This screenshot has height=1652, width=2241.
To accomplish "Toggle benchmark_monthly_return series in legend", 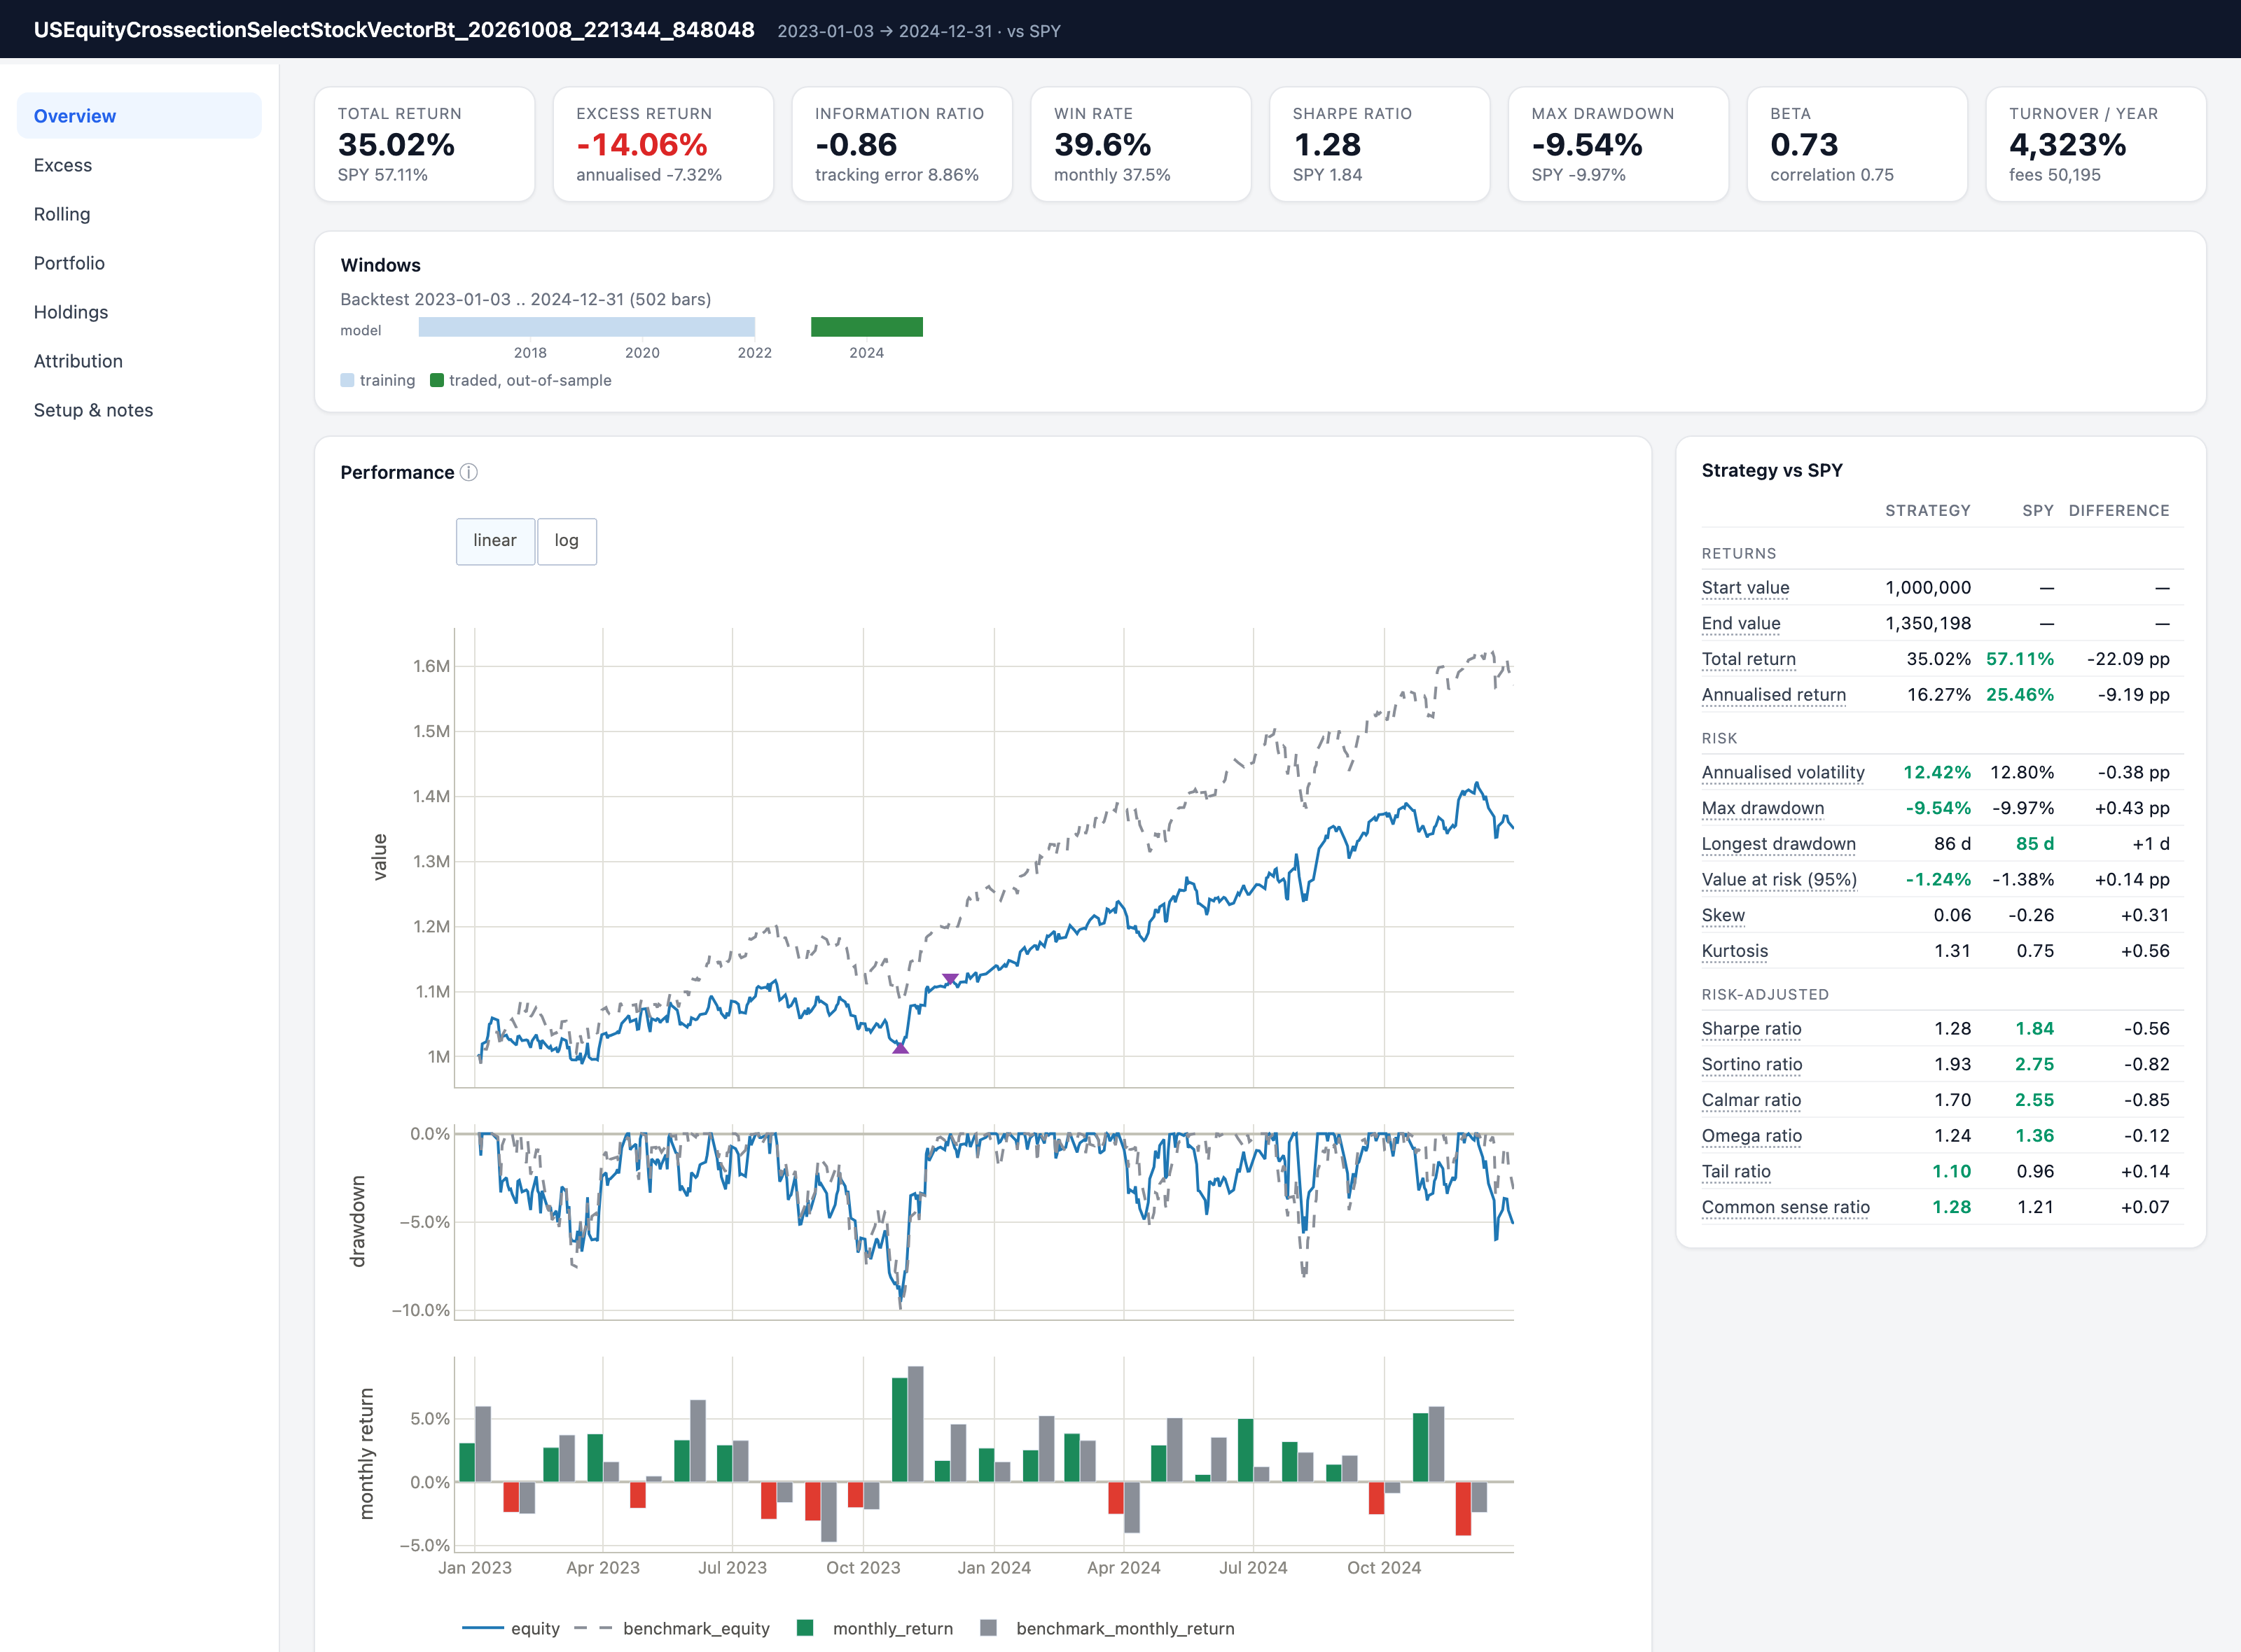I will (1107, 1628).
